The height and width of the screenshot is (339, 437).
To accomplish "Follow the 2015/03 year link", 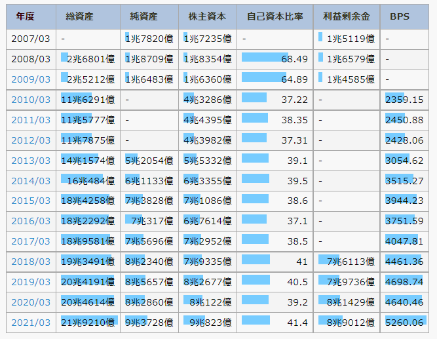I will click(31, 201).
